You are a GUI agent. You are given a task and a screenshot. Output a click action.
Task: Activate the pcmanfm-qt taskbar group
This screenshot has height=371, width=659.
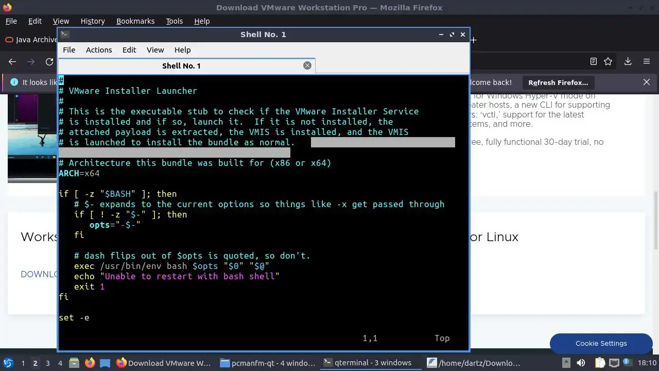[x=268, y=363]
